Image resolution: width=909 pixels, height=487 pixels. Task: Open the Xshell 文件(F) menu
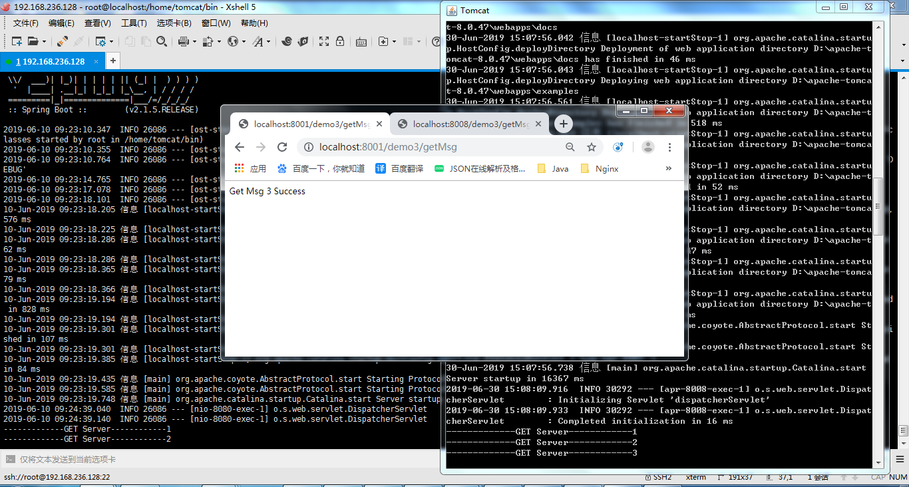26,23
